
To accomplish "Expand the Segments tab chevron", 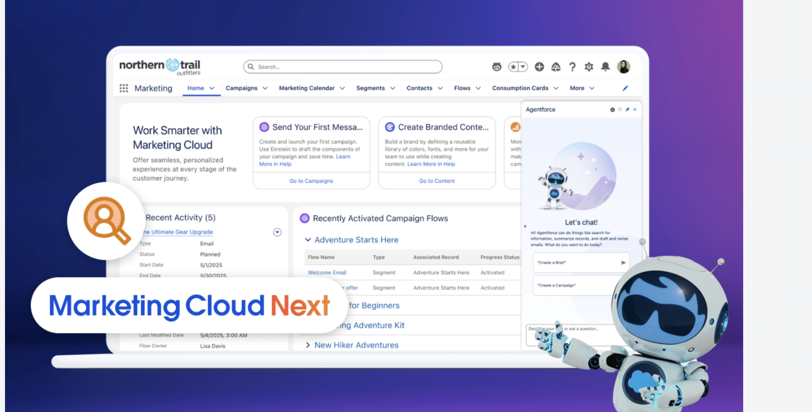I will (392, 88).
